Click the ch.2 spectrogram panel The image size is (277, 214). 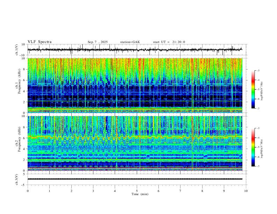[135, 143]
